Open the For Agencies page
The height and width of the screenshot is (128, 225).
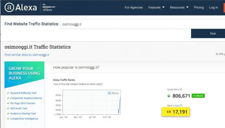[x=134, y=7]
